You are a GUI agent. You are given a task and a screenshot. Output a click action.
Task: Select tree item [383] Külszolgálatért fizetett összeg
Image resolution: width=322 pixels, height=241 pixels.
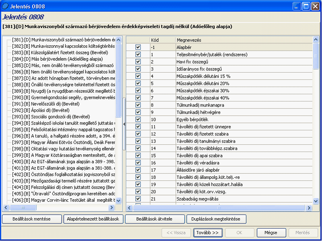(60, 53)
